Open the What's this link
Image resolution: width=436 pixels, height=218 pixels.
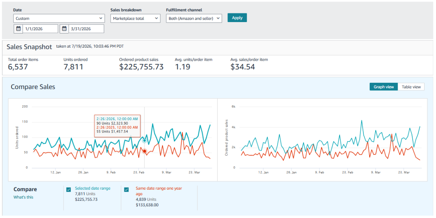(23, 197)
